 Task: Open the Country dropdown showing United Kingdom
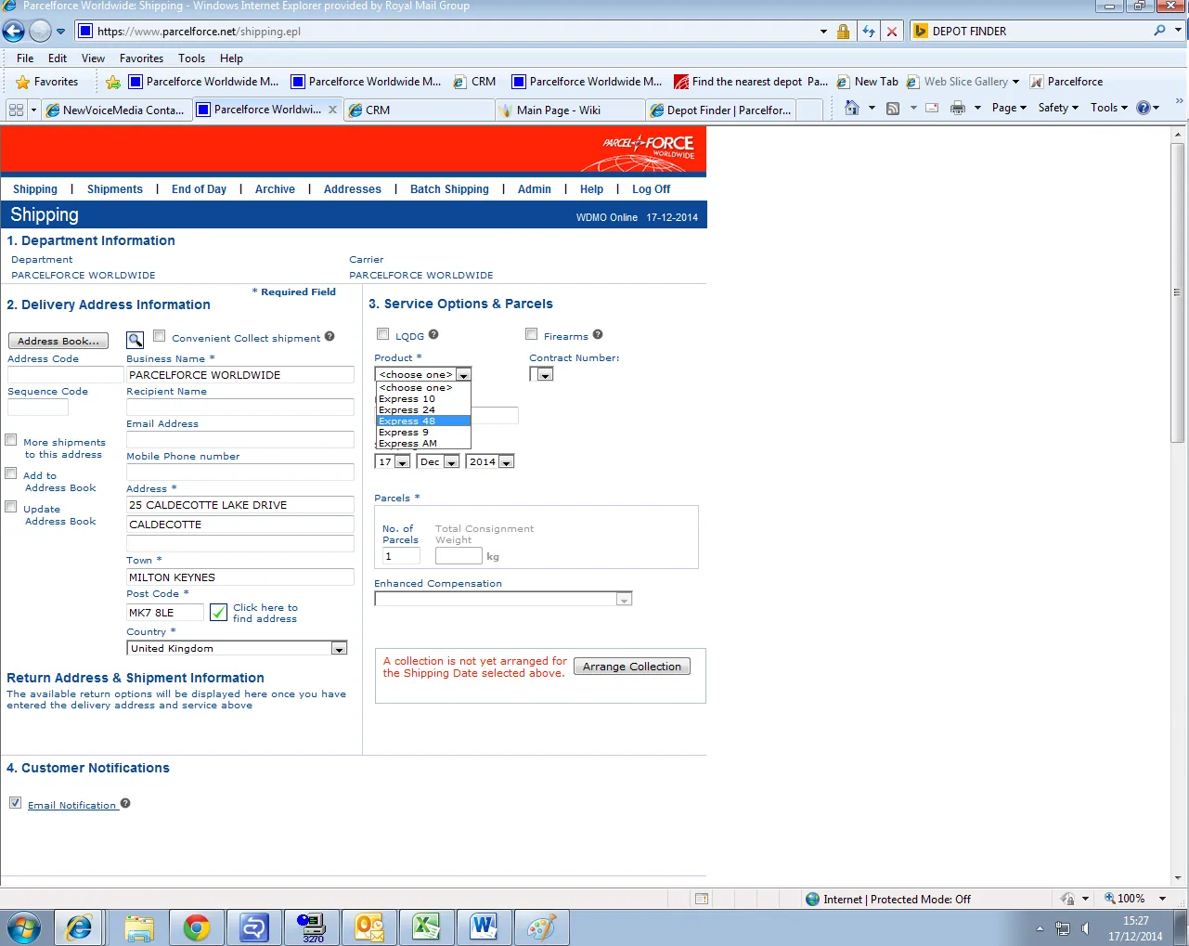237,648
